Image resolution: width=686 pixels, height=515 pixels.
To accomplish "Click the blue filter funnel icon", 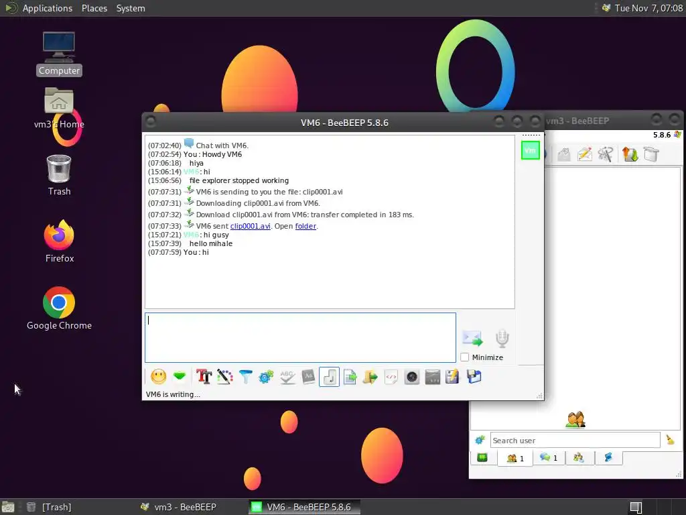I will pyautogui.click(x=245, y=377).
